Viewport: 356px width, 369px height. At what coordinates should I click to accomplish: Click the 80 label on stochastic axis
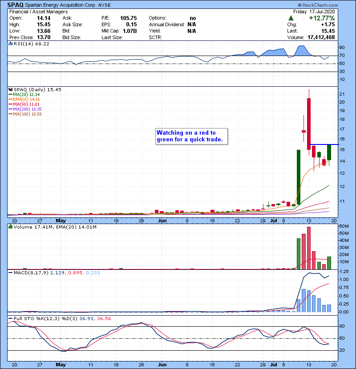(342, 326)
